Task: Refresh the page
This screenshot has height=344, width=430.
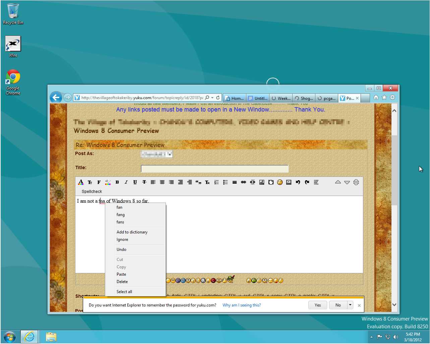Action: click(218, 97)
